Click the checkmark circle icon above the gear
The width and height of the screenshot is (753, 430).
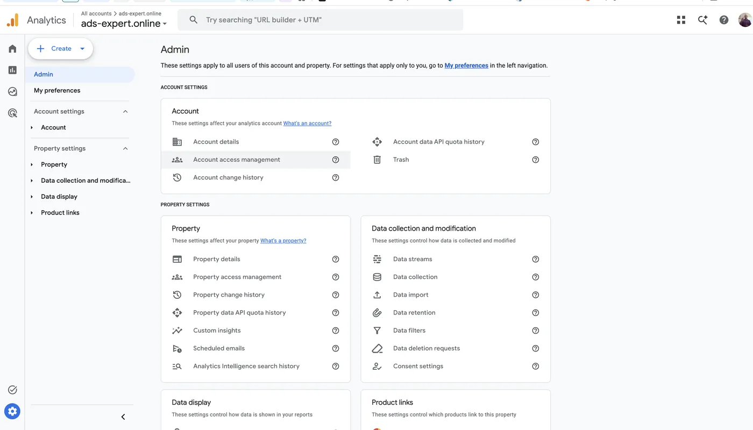pos(12,390)
